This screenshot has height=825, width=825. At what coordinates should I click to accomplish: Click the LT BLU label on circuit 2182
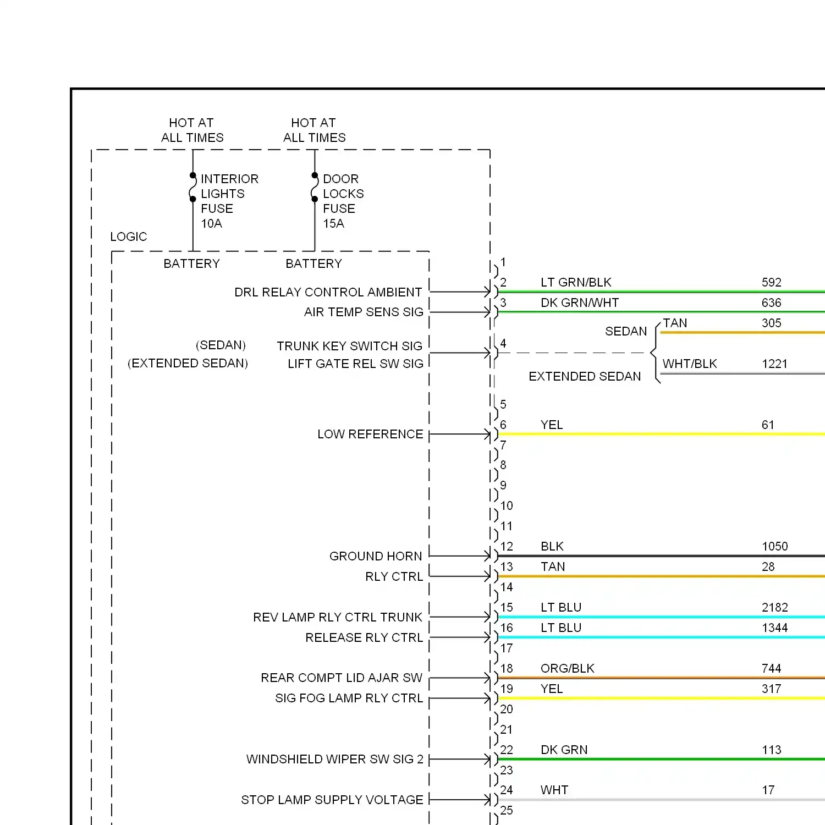point(561,607)
